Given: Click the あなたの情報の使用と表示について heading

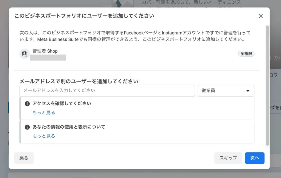Looking at the screenshot, I should tap(69, 127).
